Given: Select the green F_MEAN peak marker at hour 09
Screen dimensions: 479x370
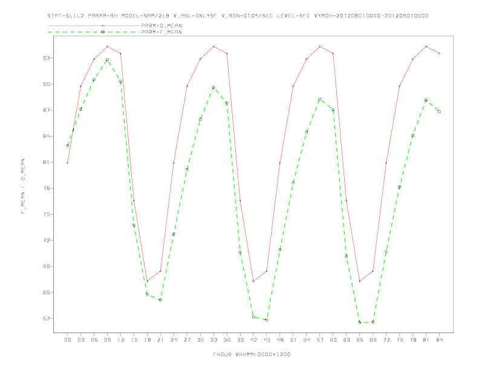Looking at the screenshot, I should 107,60.
